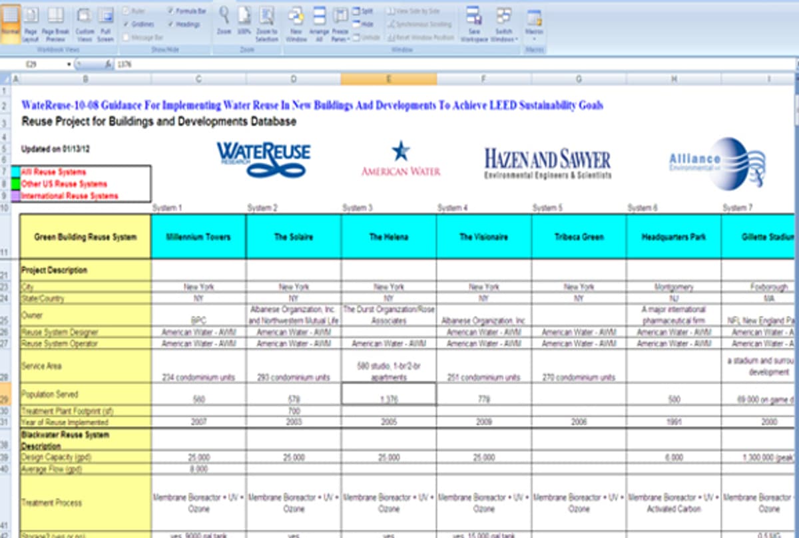This screenshot has width=799, height=538.
Task: Open the Switch Windows dropdown
Action: (x=504, y=24)
